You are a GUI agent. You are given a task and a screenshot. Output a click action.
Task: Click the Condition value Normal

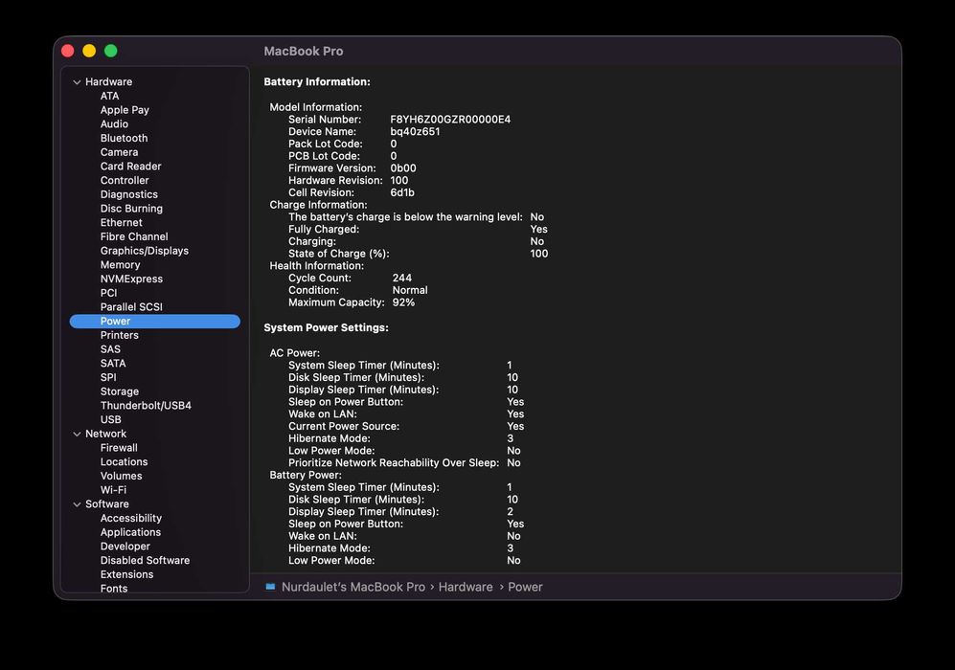pyautogui.click(x=410, y=290)
